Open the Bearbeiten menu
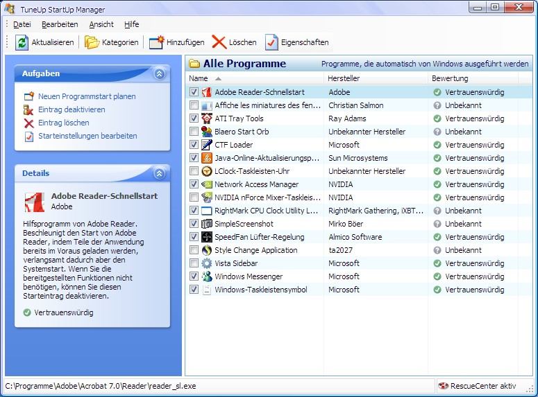 click(x=60, y=24)
